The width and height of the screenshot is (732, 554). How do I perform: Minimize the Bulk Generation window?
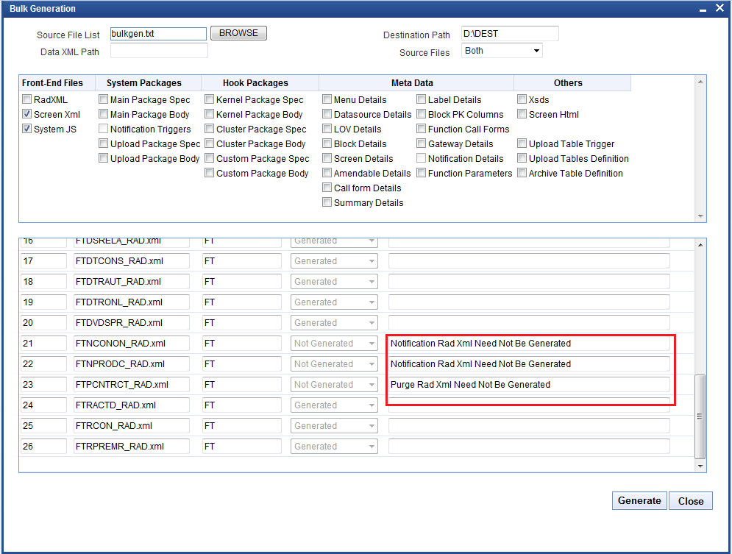coord(703,9)
